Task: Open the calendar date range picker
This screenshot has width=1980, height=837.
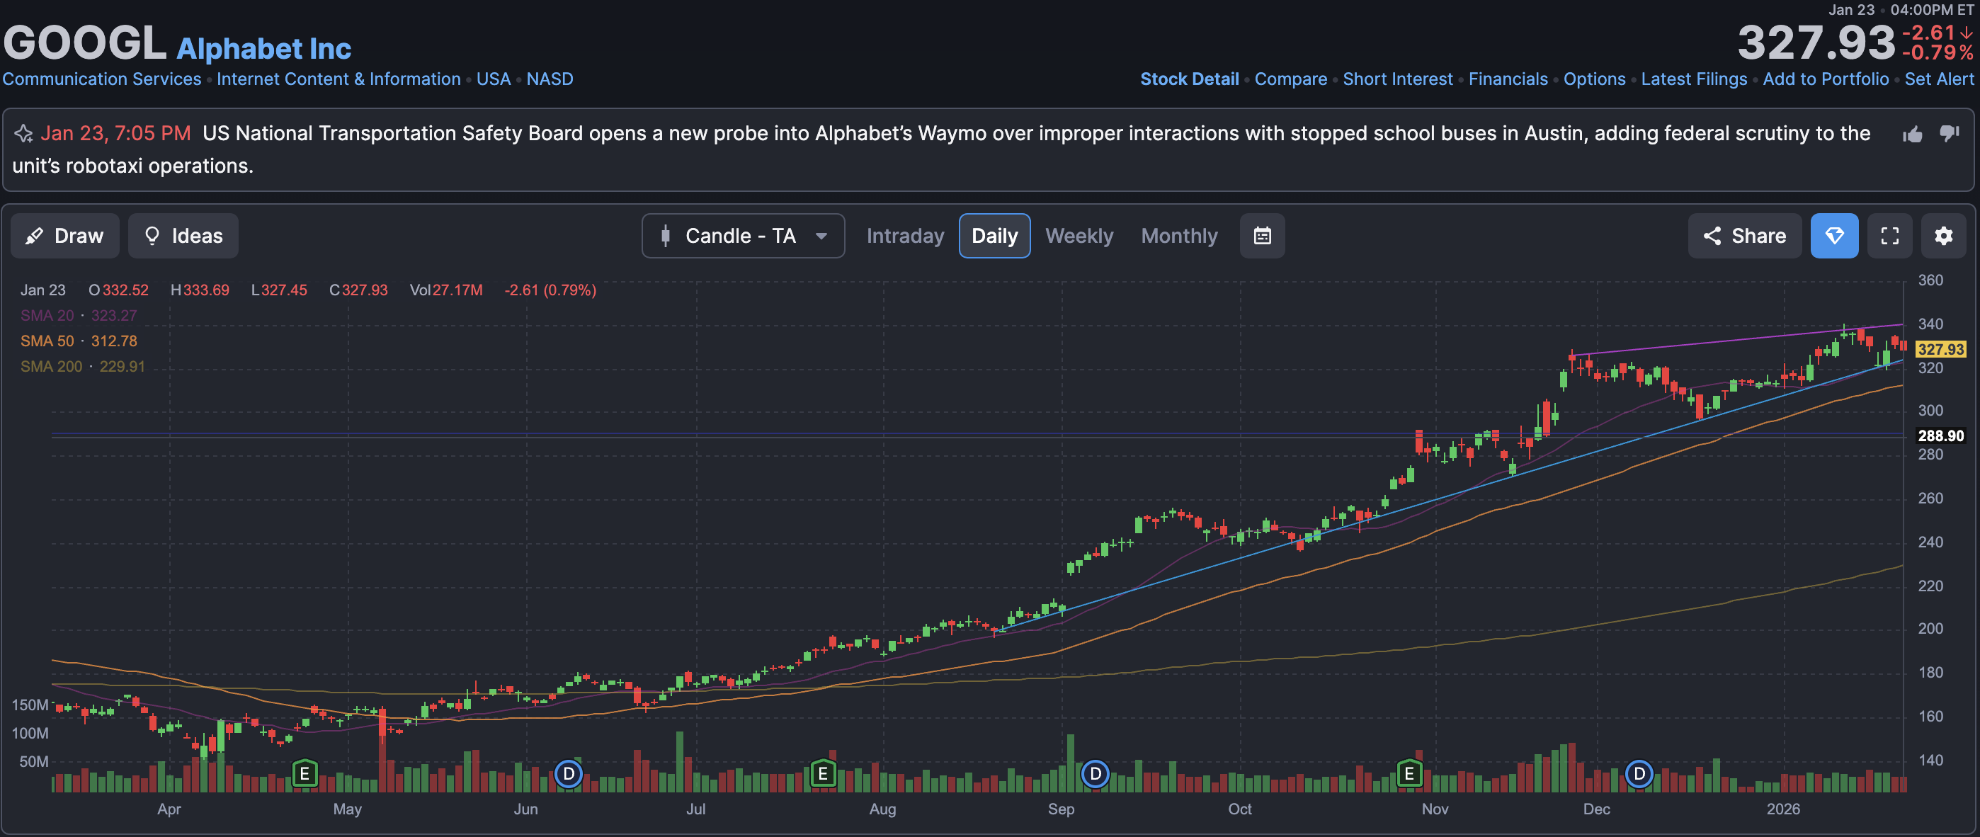Action: (x=1262, y=236)
